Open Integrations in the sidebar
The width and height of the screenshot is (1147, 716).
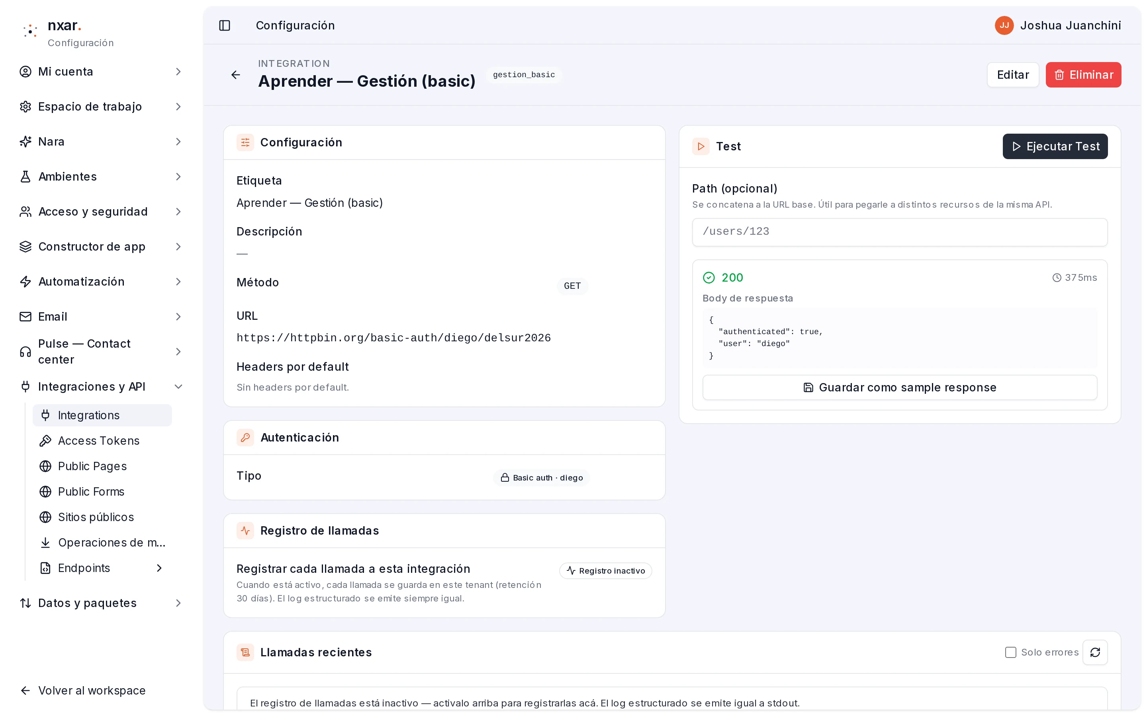click(102, 415)
